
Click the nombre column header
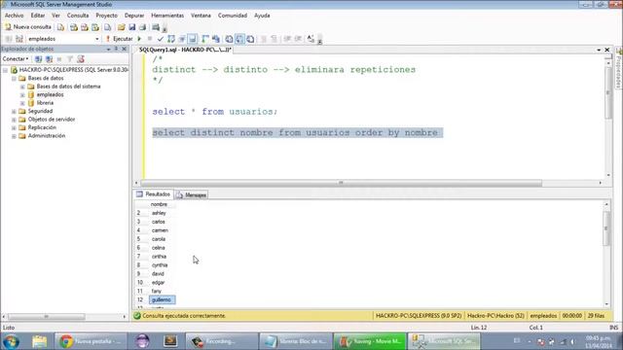tap(163, 204)
